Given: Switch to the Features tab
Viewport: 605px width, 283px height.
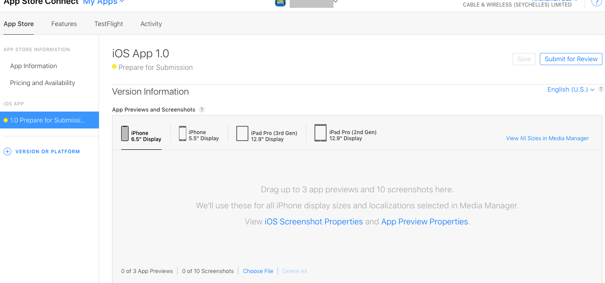Looking at the screenshot, I should coord(64,24).
